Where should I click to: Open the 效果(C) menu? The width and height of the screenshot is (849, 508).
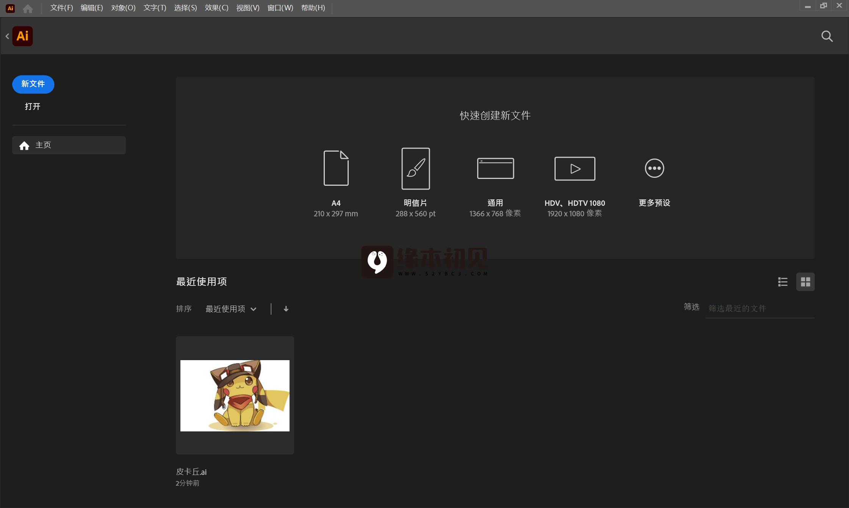[x=216, y=8]
